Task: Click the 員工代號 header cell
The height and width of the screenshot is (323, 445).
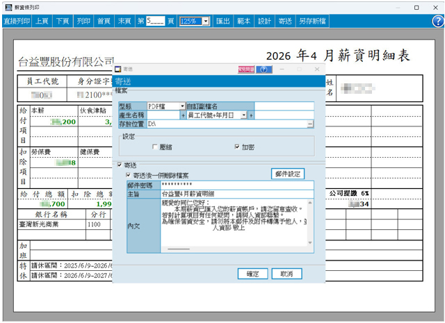Action: (42, 82)
